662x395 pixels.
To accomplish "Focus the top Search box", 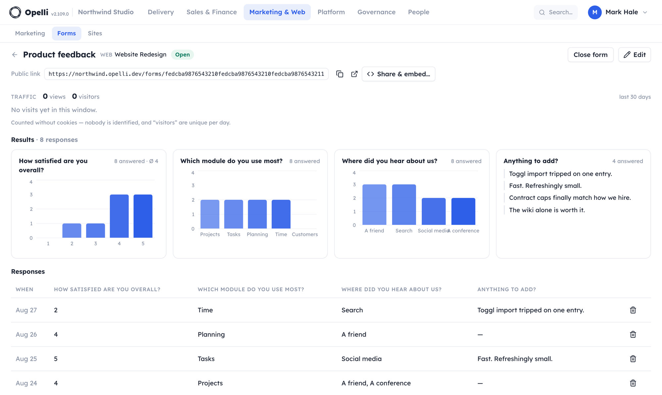I will (556, 12).
